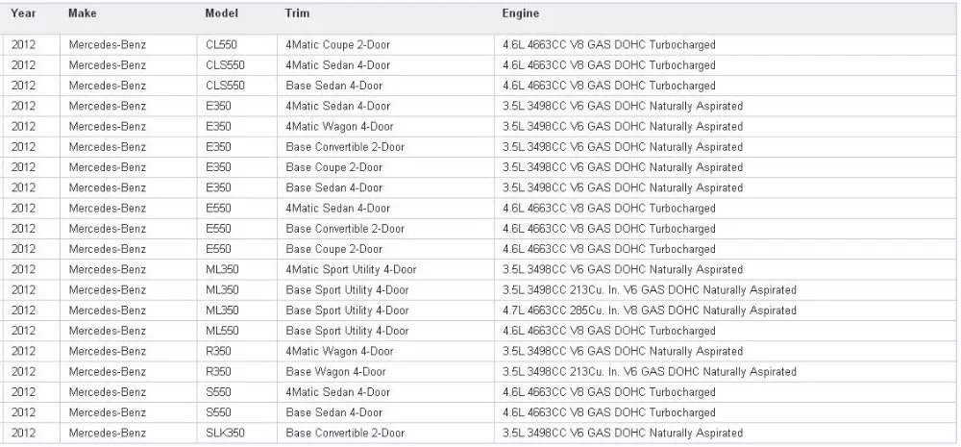Select the 4Matic Sport Utility 4-Door trim
961x447 pixels.
pyautogui.click(x=351, y=269)
